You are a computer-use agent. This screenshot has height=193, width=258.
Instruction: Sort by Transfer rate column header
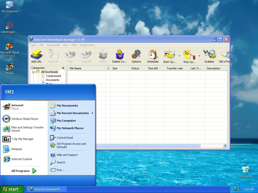point(176,68)
